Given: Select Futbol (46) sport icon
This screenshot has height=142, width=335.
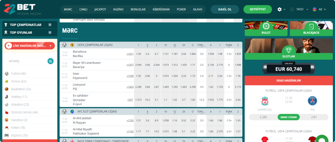Looking at the screenshot, I should point(7,73).
